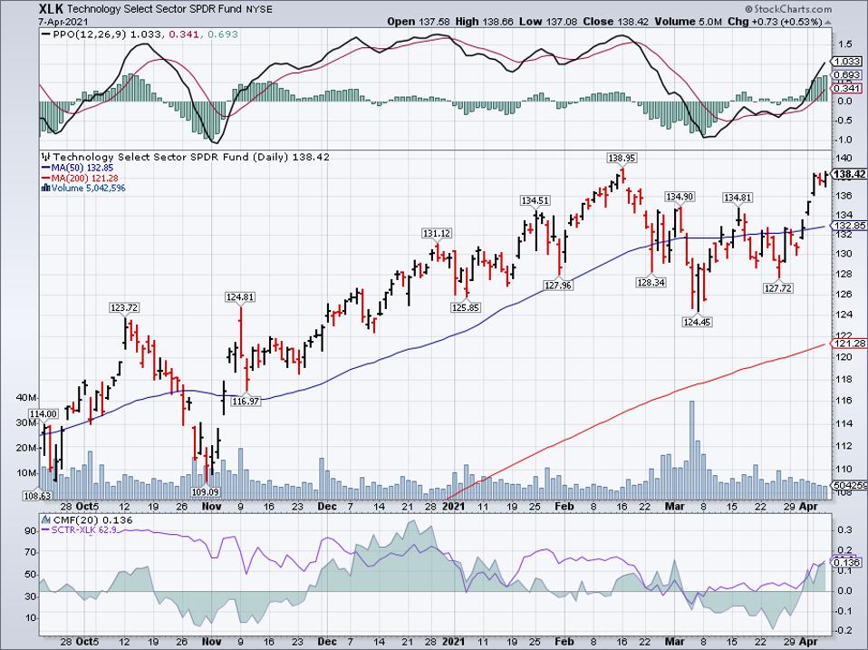
Task: Click the 124.81 high price annotation
Action: pos(240,297)
